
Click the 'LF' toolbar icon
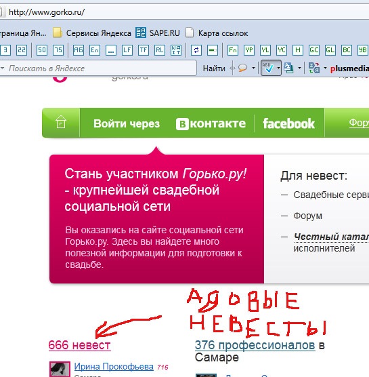[127, 50]
